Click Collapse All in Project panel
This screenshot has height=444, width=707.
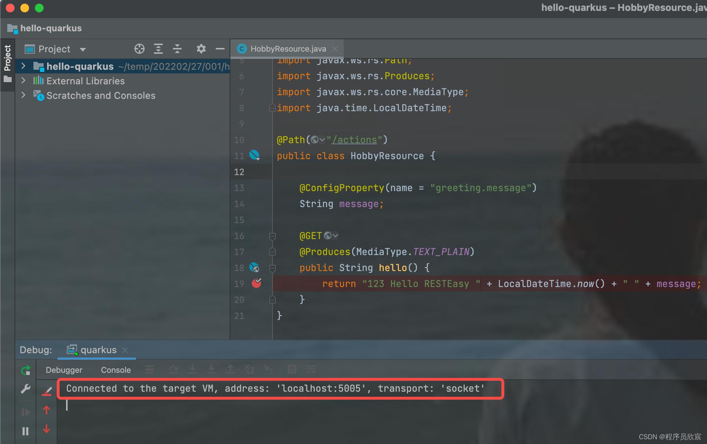point(177,49)
